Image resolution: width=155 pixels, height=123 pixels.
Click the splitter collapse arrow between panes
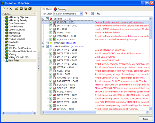(x=38, y=61)
